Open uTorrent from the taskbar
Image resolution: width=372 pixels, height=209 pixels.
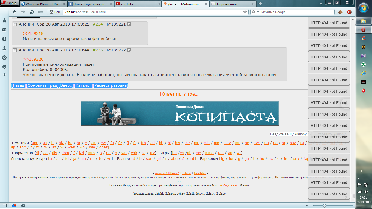(363, 64)
